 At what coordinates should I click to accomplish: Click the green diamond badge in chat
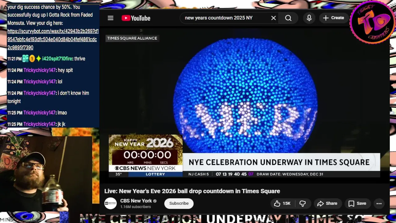tap(39, 58)
